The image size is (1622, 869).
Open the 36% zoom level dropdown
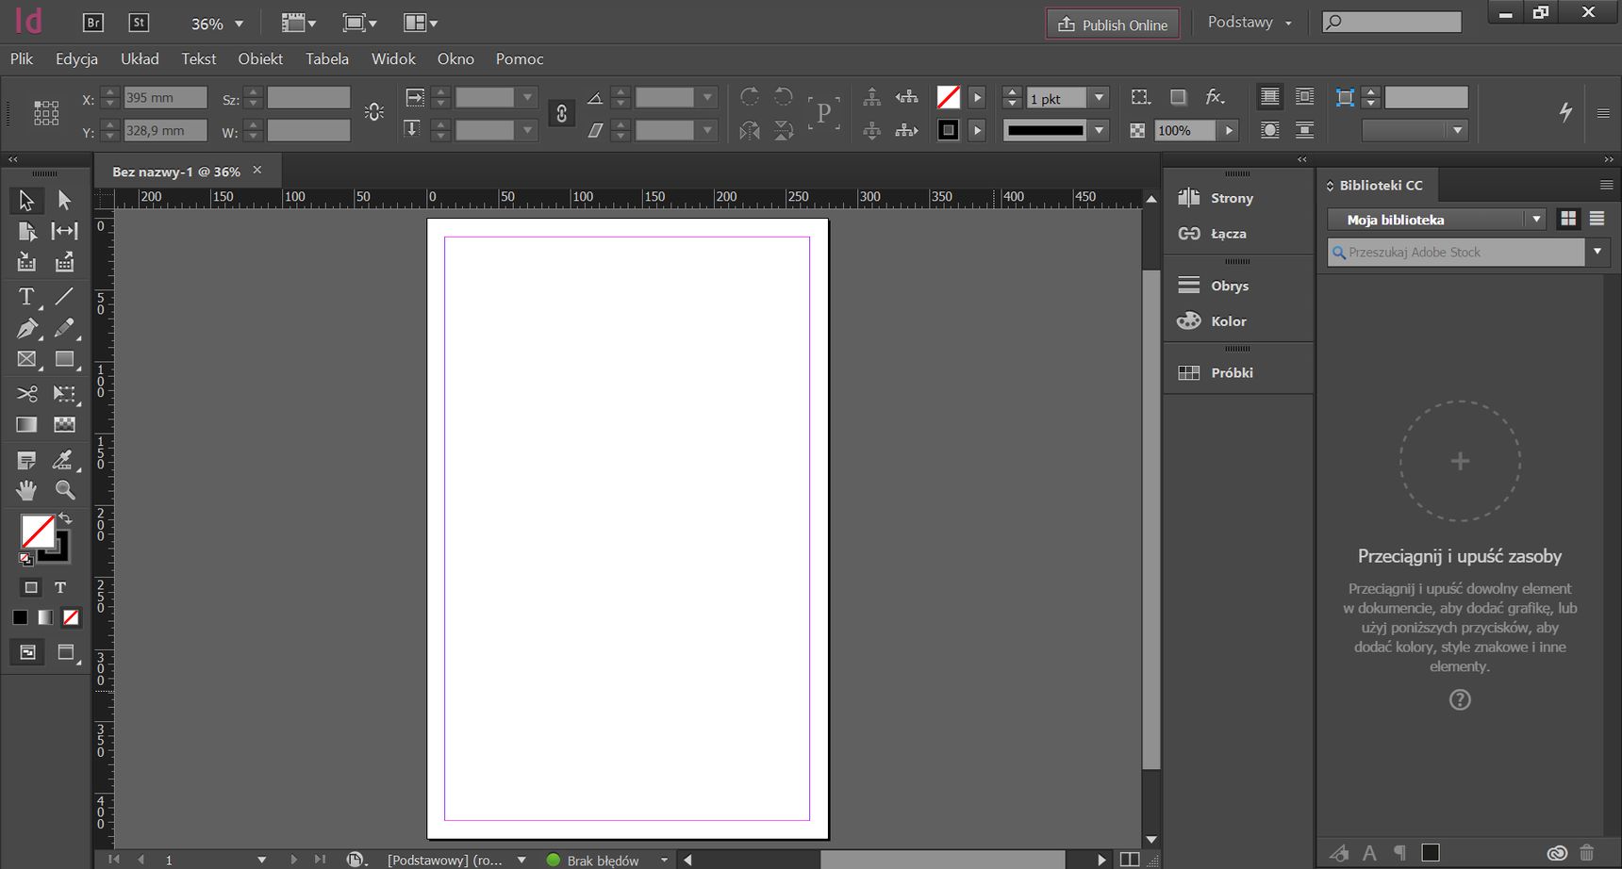(240, 24)
